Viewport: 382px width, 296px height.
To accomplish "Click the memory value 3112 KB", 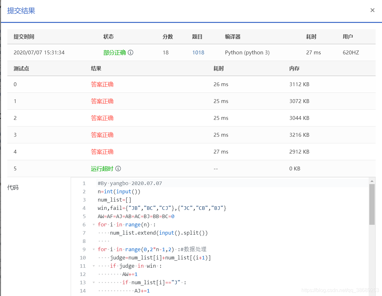I will point(299,84).
